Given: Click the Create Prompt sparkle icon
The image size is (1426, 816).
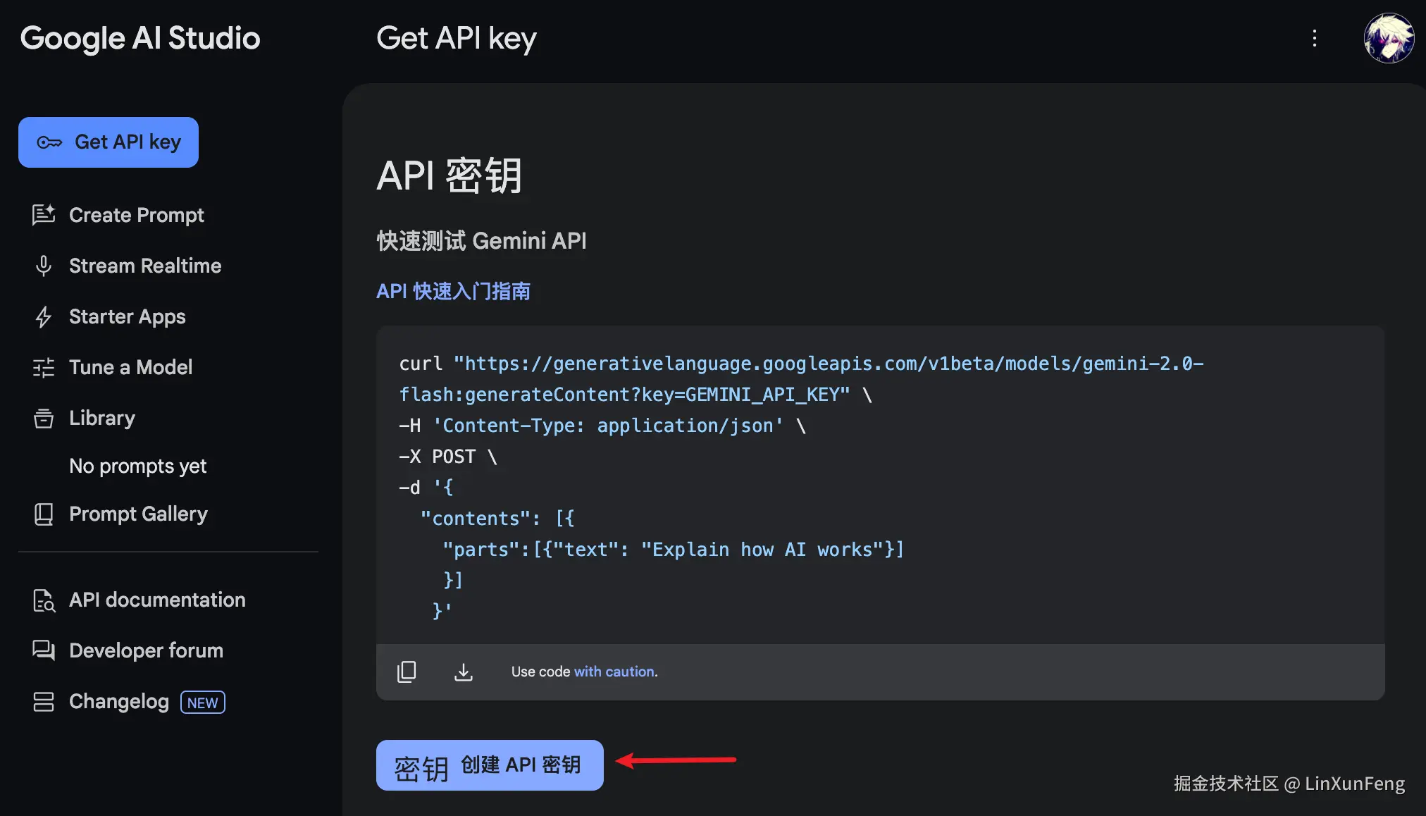Looking at the screenshot, I should pos(44,215).
